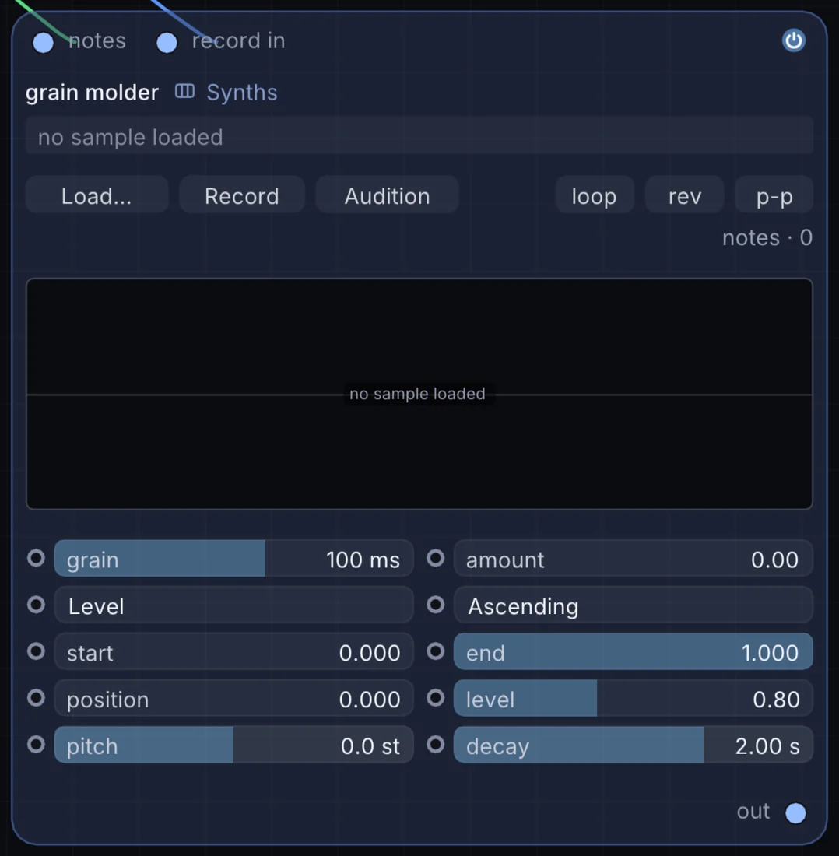Screen dimensions: 839x856
Task: Adjust the pitch slider
Action: [233, 745]
